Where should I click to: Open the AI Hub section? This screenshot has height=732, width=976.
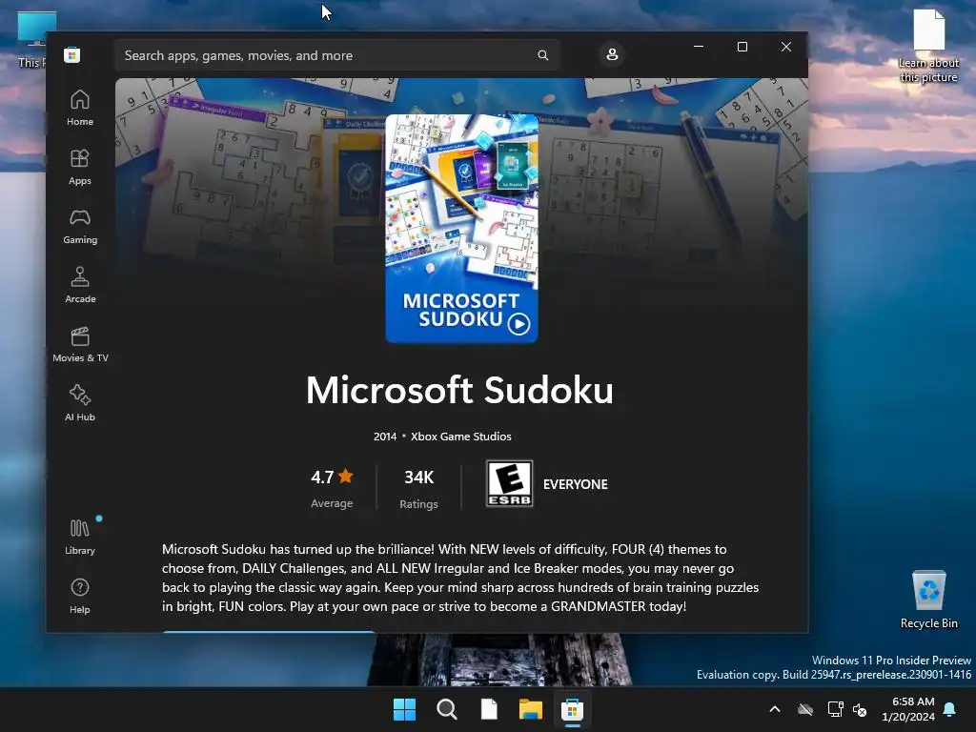coord(80,404)
